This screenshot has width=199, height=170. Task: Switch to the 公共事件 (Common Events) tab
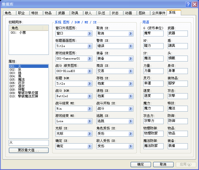click(x=159, y=13)
